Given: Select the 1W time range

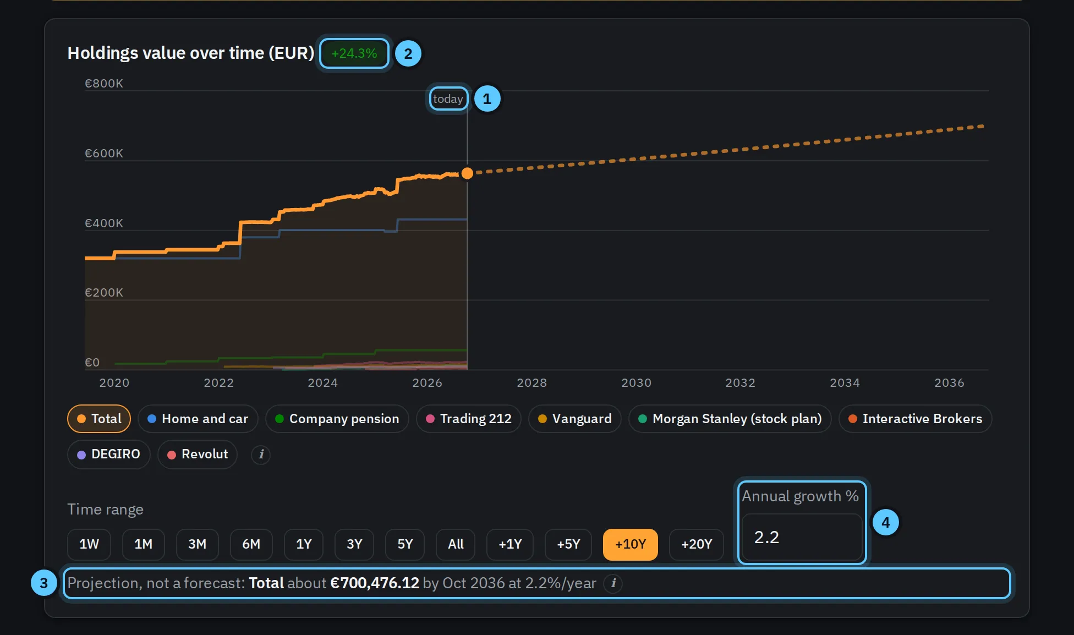Looking at the screenshot, I should pyautogui.click(x=89, y=545).
